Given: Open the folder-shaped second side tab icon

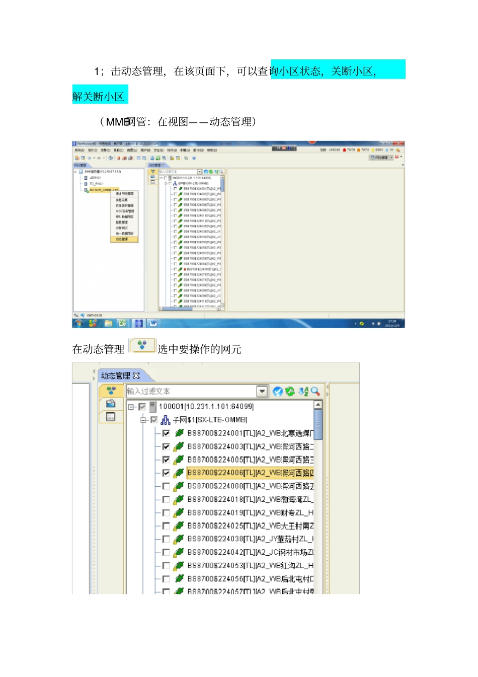Looking at the screenshot, I should 111,403.
